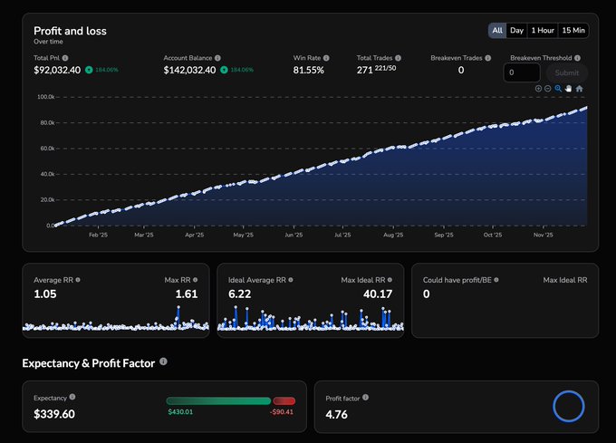
Task: Select the All timeframe tab
Action: pyautogui.click(x=497, y=30)
